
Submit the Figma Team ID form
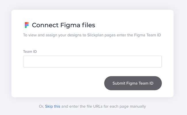click(x=133, y=83)
